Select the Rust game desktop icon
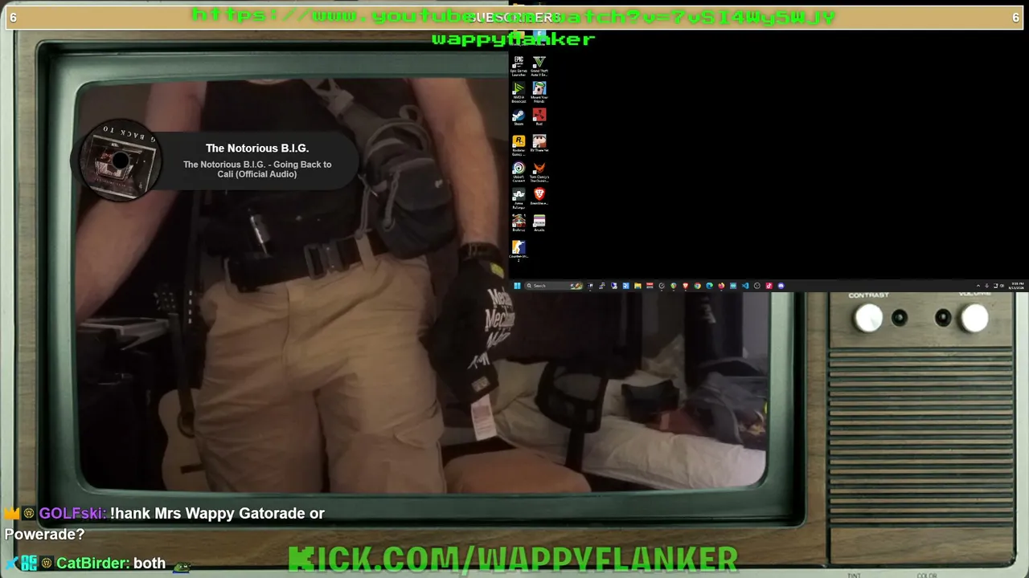 click(539, 117)
